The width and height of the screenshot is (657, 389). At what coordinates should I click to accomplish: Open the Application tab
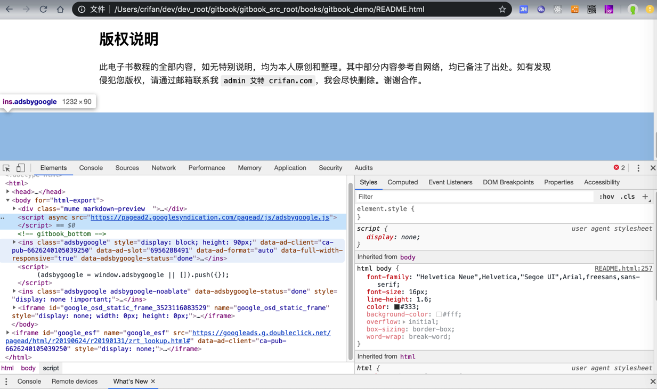point(290,168)
